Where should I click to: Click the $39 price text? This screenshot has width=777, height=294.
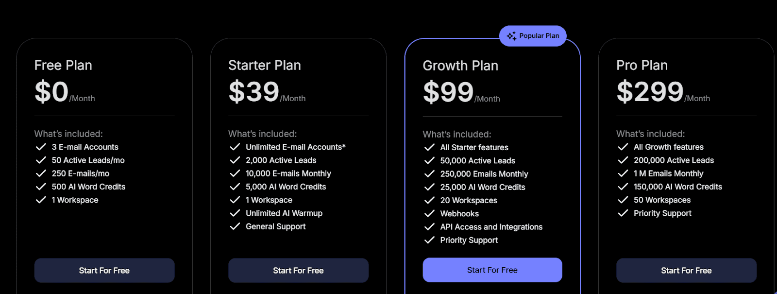[x=253, y=92]
